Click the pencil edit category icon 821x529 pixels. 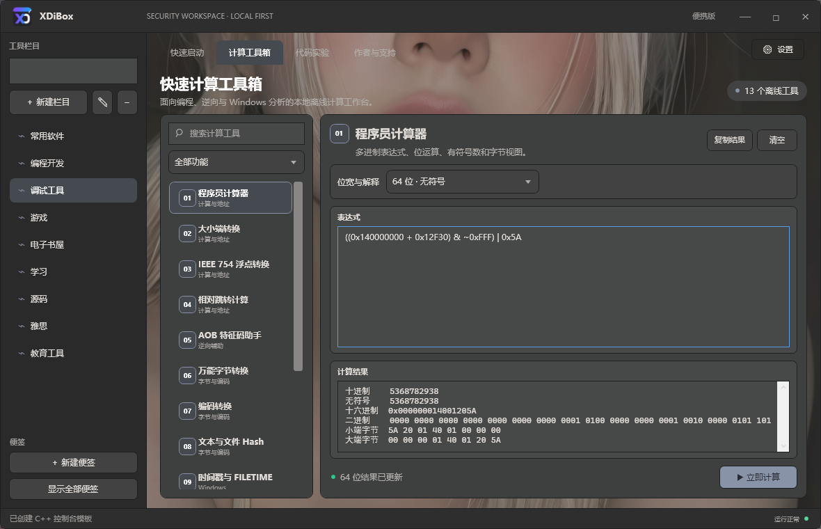103,102
